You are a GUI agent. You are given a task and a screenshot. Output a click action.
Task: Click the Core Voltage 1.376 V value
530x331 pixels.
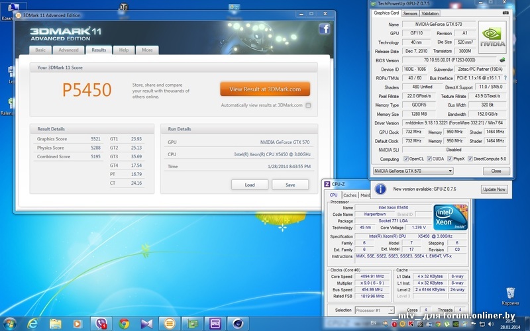[418, 227]
